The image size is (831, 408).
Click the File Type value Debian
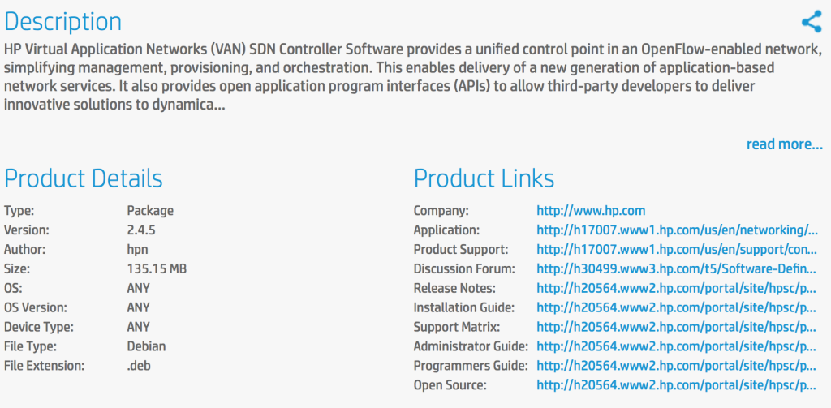pyautogui.click(x=146, y=346)
